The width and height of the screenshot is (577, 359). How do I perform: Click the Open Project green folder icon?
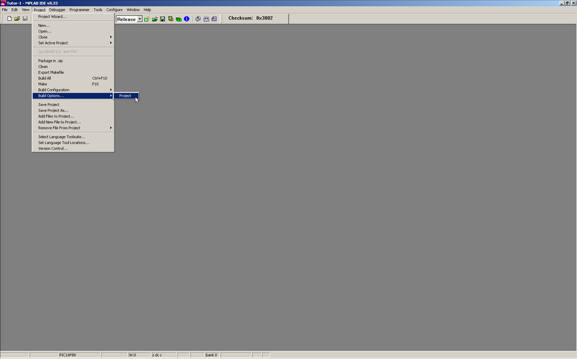click(154, 19)
